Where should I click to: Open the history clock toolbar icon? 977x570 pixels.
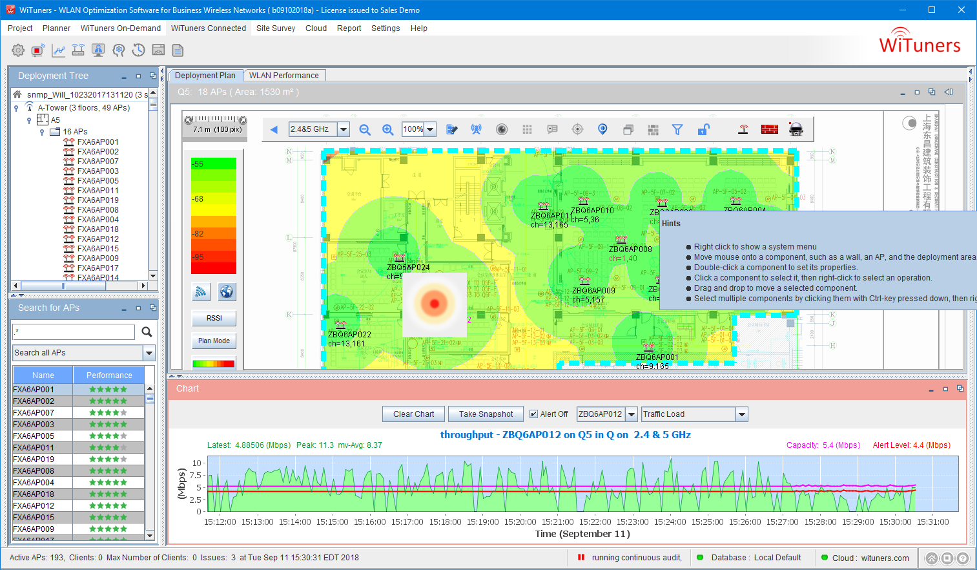138,50
